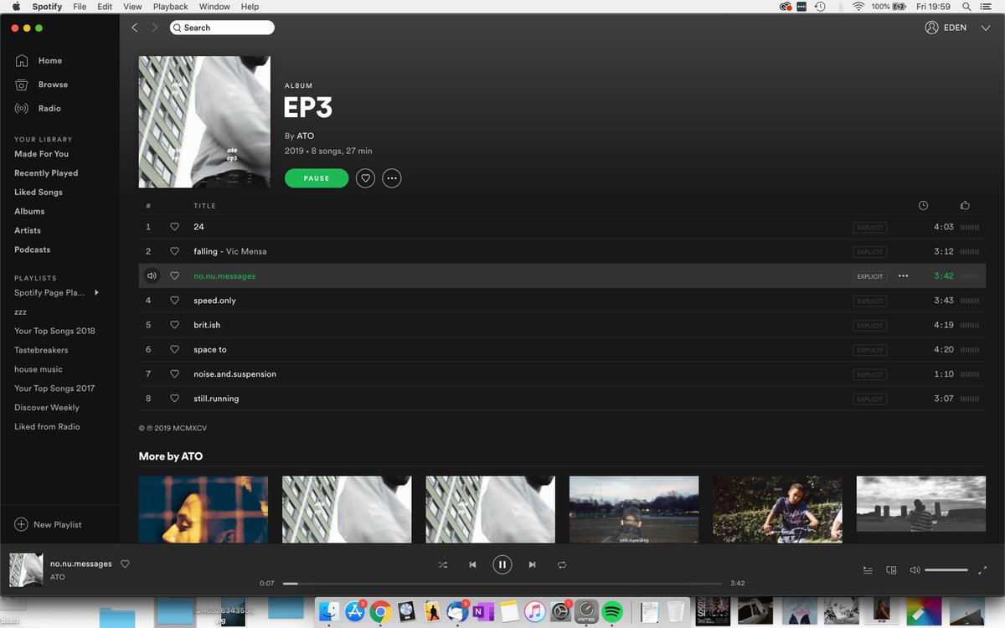
Task: Like the track brit.ish with its heart
Action: point(175,325)
